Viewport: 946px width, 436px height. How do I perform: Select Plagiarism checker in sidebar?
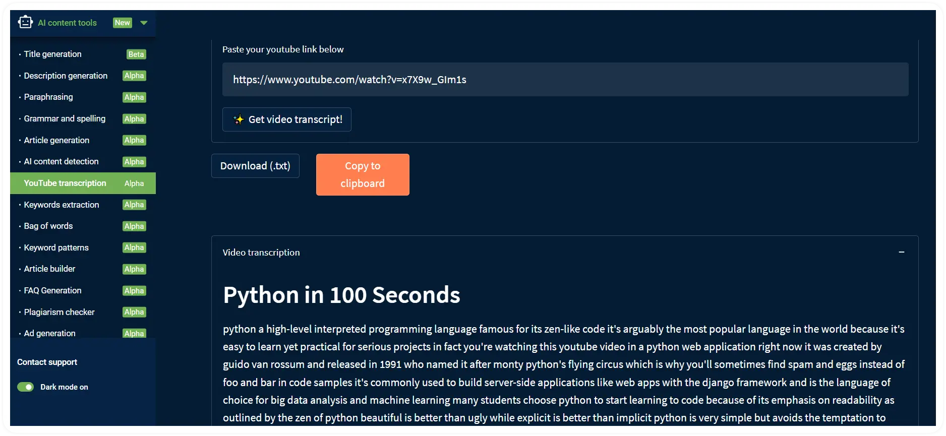point(59,312)
